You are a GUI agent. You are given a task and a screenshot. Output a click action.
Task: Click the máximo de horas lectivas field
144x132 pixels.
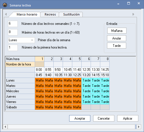[x=13, y=32]
